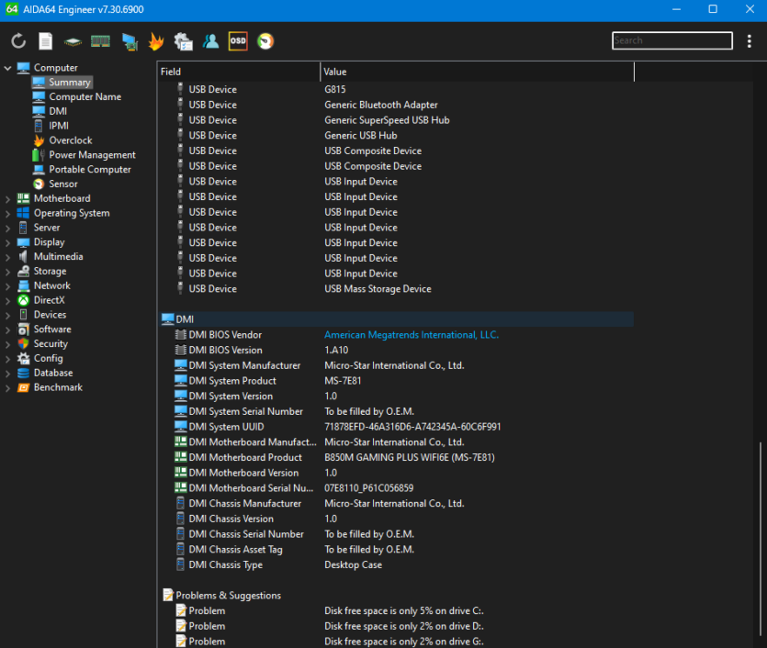Expand the Server tree node
The width and height of the screenshot is (767, 648).
pyautogui.click(x=7, y=228)
